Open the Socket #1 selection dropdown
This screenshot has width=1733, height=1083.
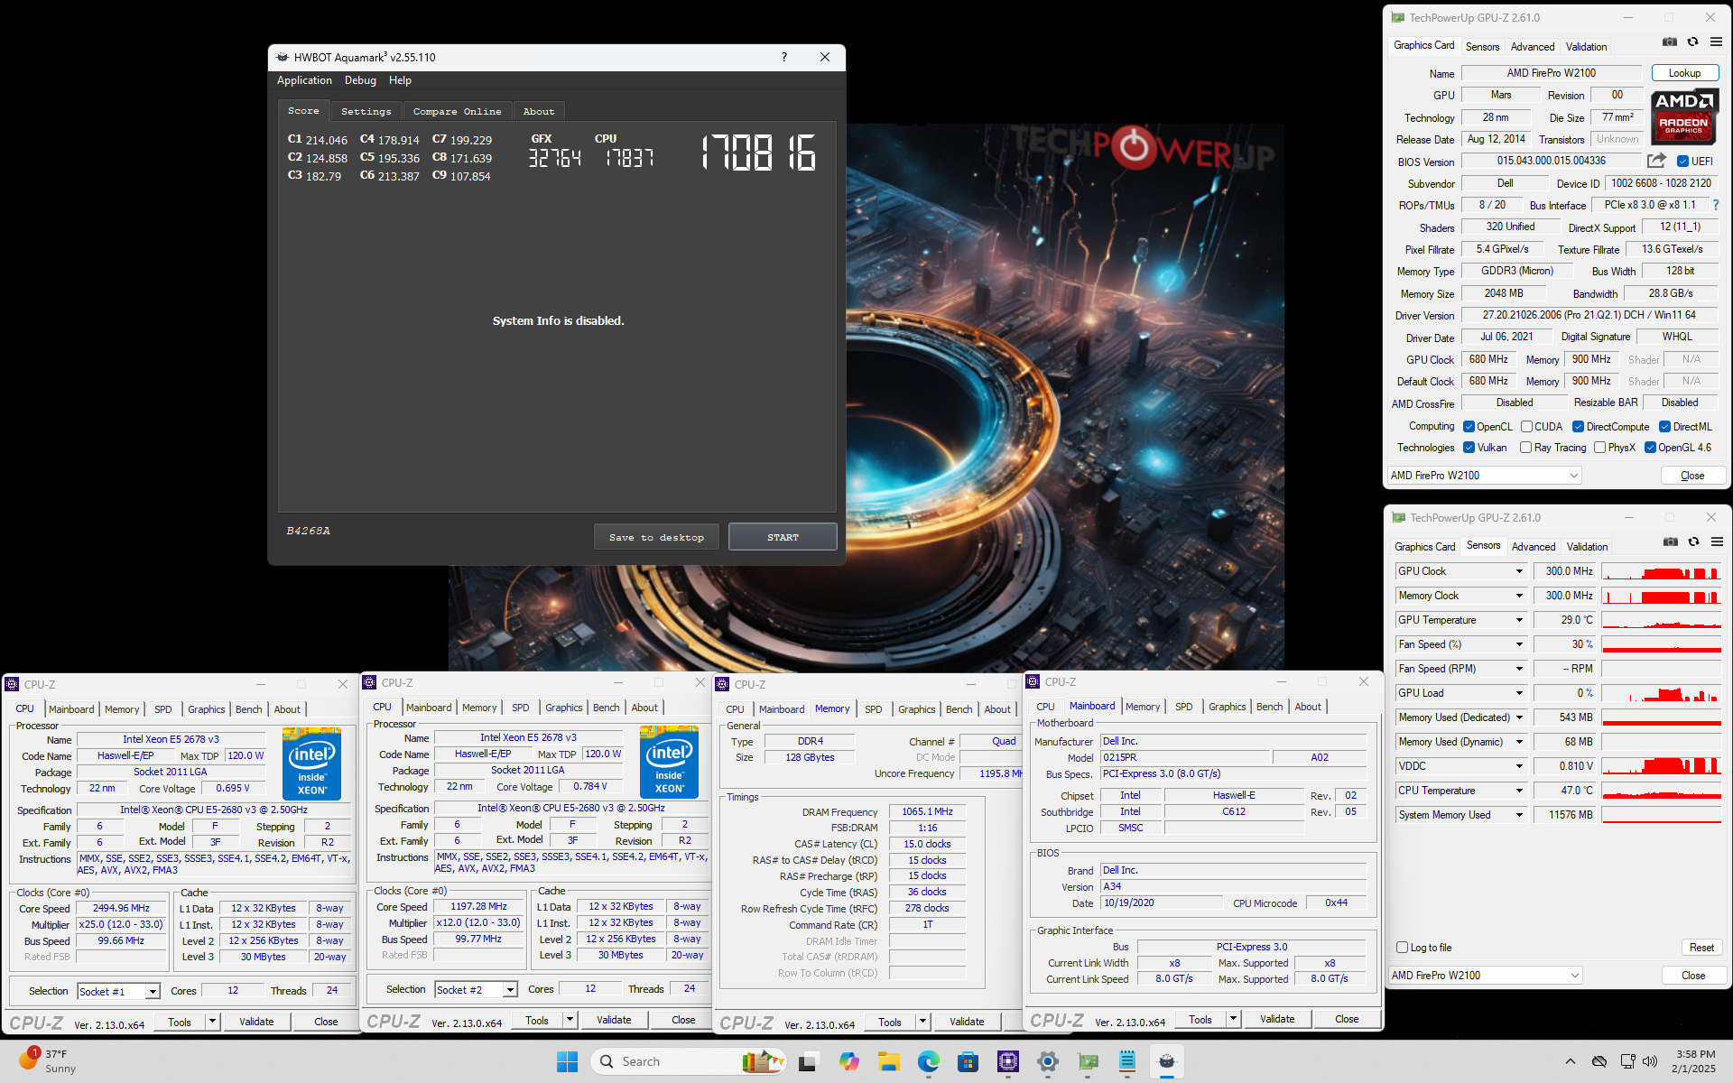tap(118, 991)
